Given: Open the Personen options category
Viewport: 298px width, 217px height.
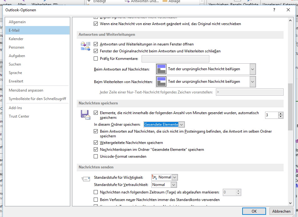Looking at the screenshot, I should click(37, 47).
